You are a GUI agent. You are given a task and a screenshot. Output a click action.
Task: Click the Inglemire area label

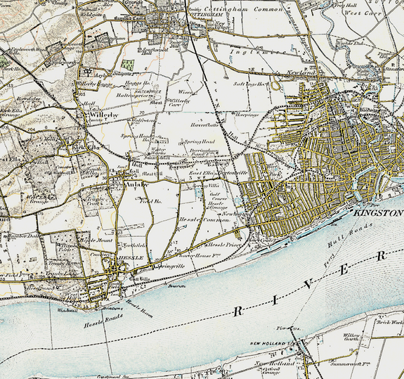(257, 52)
